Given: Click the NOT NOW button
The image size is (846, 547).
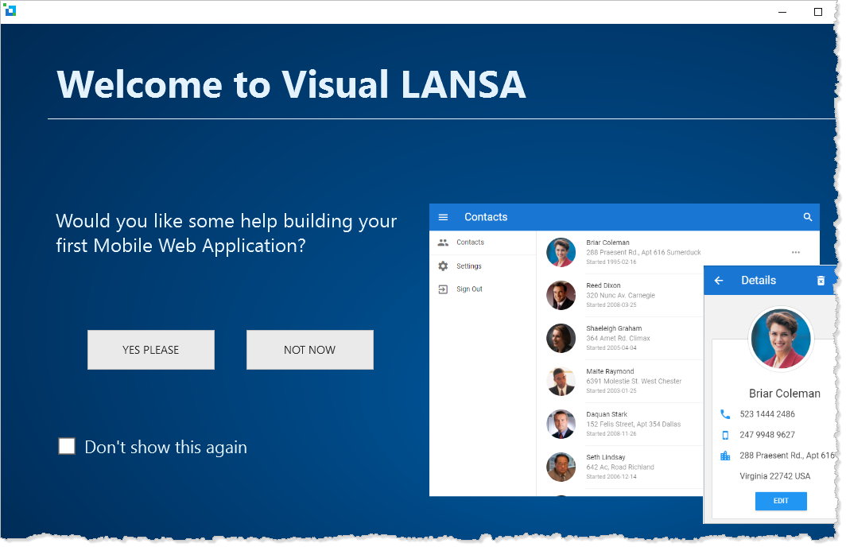Looking at the screenshot, I should [x=310, y=350].
